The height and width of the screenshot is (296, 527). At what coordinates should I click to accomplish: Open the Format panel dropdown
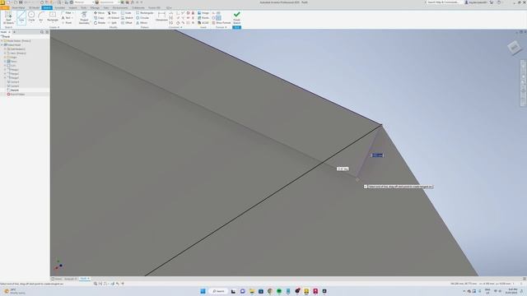222,27
